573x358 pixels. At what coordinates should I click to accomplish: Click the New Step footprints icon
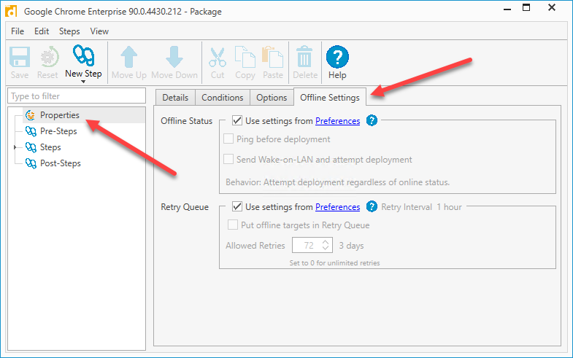click(84, 56)
